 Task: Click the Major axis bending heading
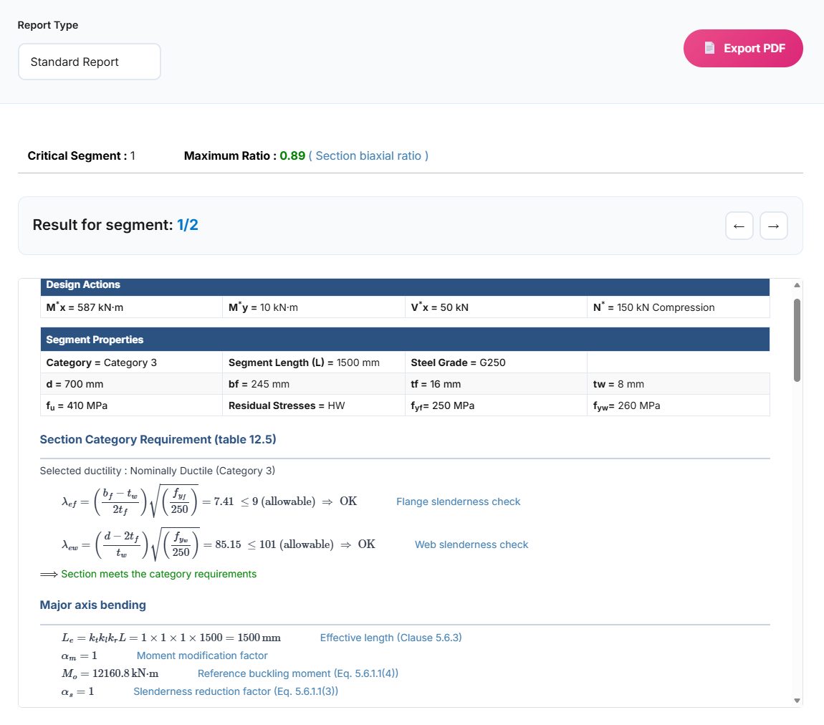[93, 605]
